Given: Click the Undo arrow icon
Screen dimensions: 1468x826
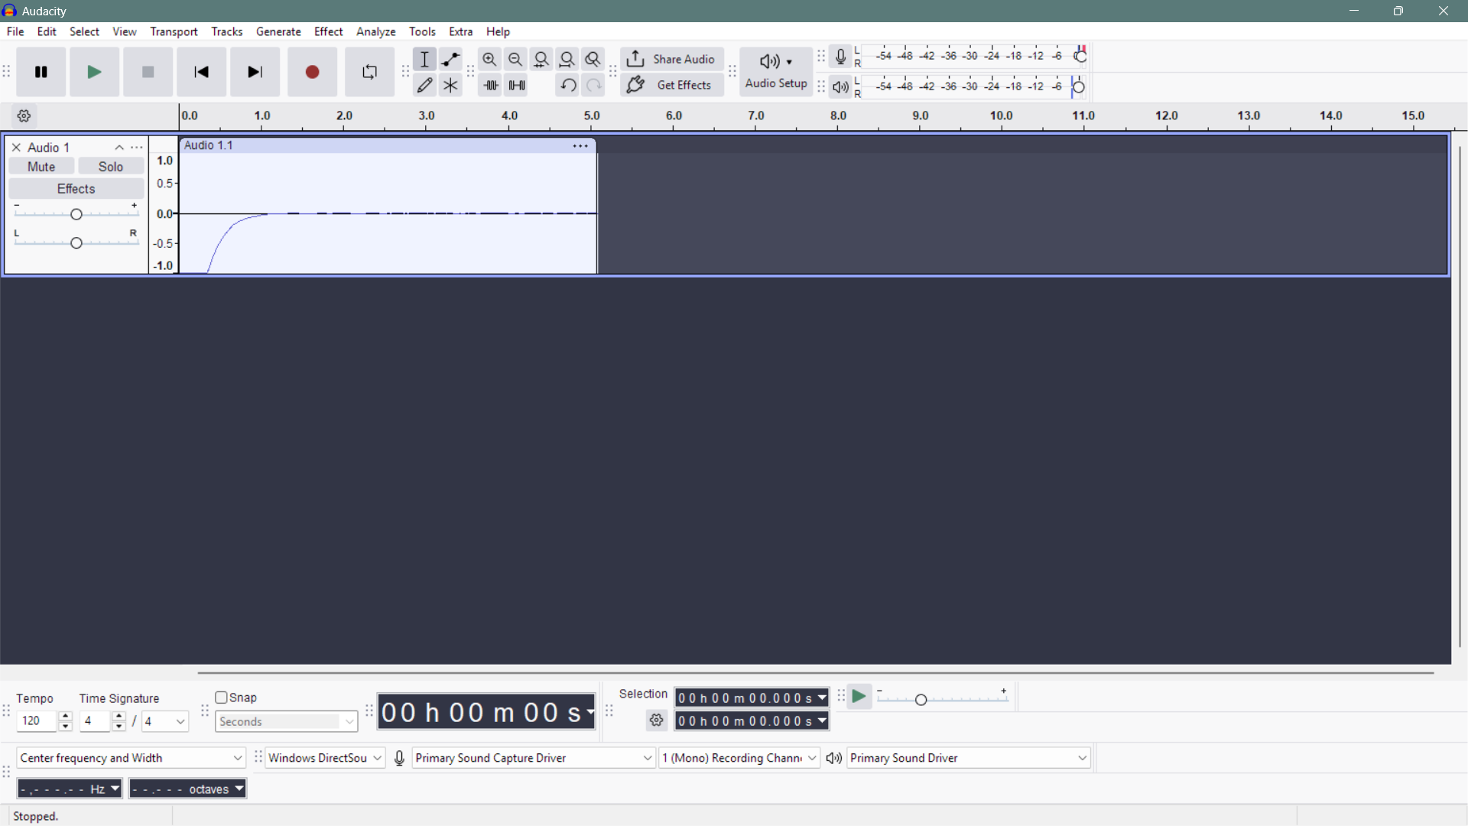Looking at the screenshot, I should [567, 86].
